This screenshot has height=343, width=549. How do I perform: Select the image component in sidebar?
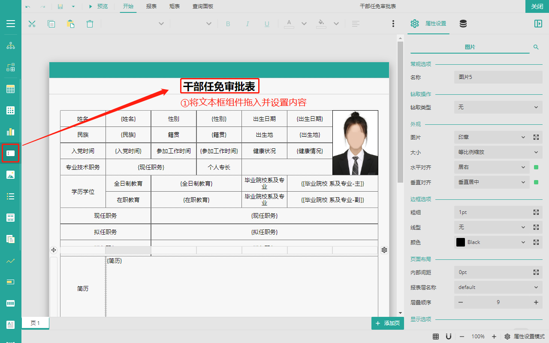coord(11,175)
